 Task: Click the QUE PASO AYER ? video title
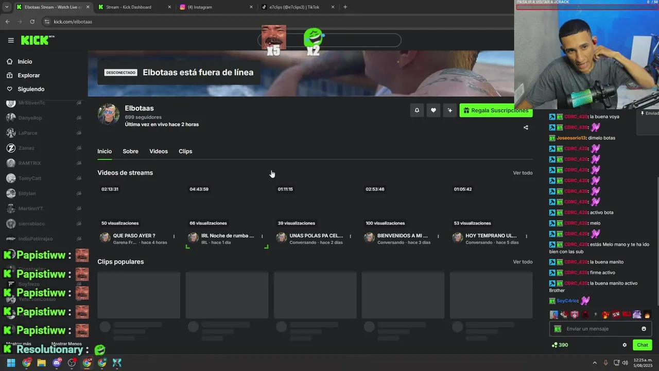pos(134,235)
